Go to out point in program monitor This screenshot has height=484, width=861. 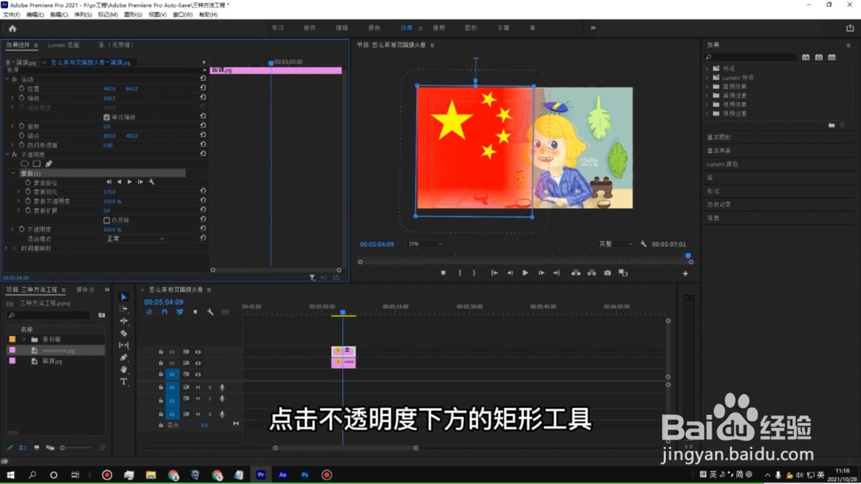pos(556,273)
